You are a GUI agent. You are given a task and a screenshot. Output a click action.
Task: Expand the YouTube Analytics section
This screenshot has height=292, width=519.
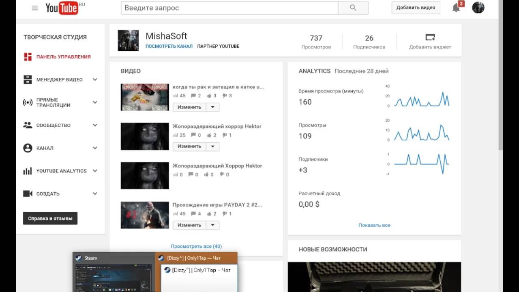click(x=95, y=171)
